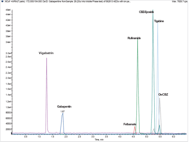Click the 2000.0 y-axis tick label

pos(8,129)
